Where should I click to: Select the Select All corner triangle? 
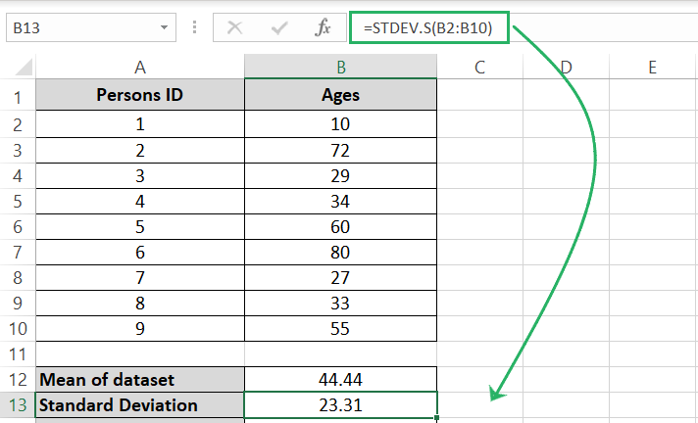[20, 68]
